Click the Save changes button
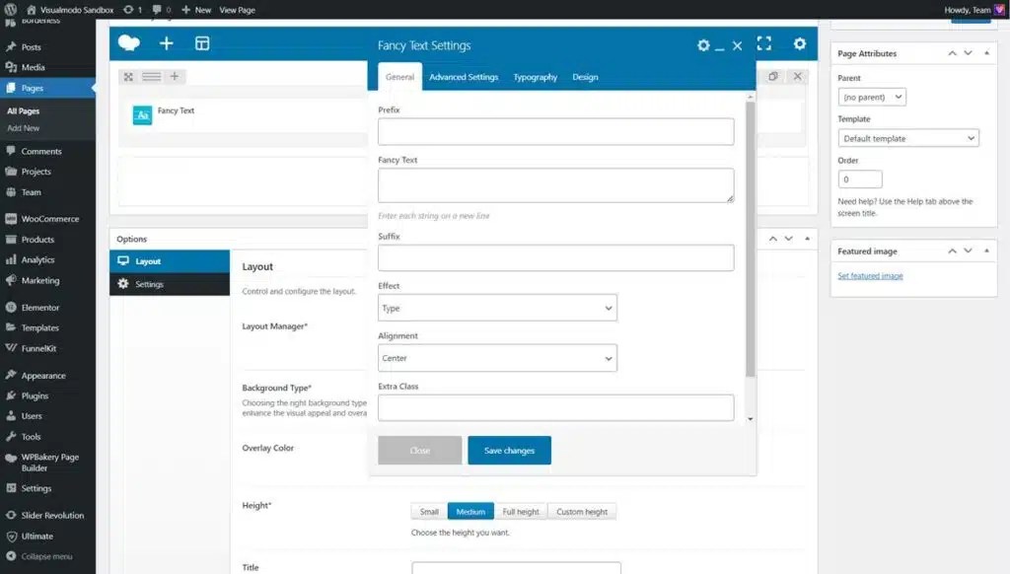This screenshot has height=574, width=1010. tap(509, 449)
